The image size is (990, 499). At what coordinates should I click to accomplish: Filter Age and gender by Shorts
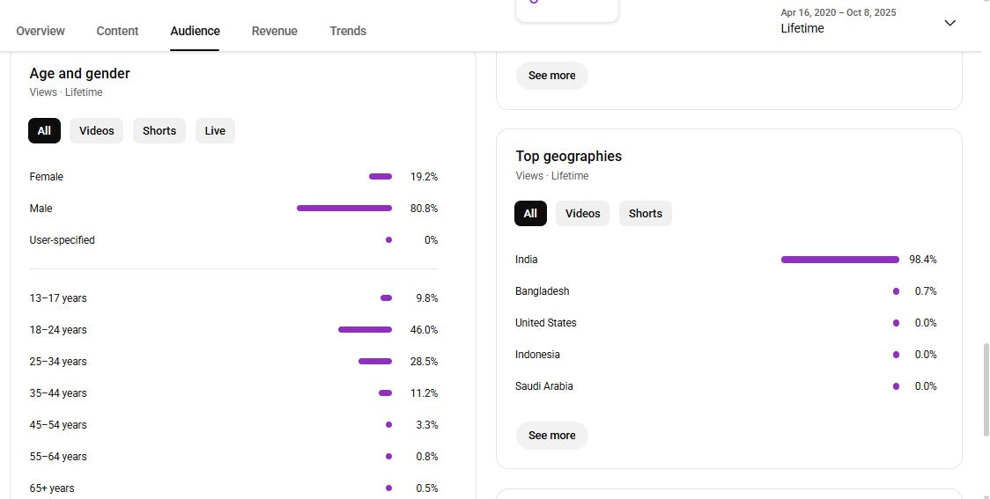click(159, 131)
